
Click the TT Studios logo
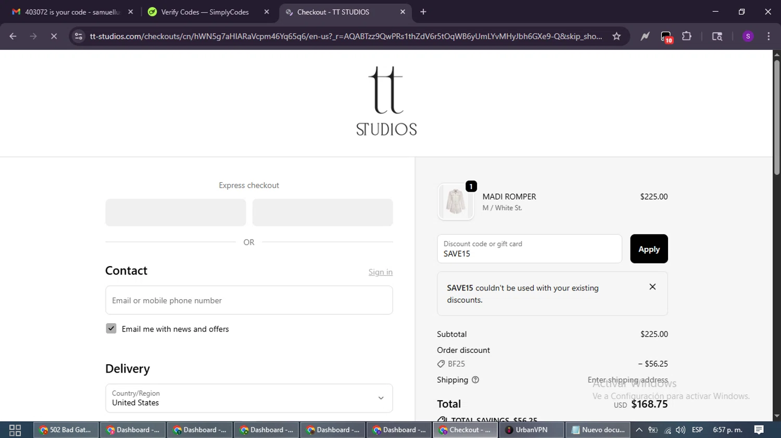pyautogui.click(x=386, y=101)
